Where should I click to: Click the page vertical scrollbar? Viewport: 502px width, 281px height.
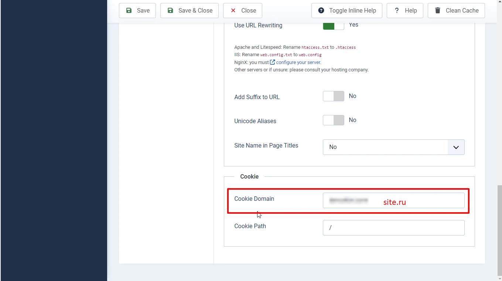coord(499,230)
